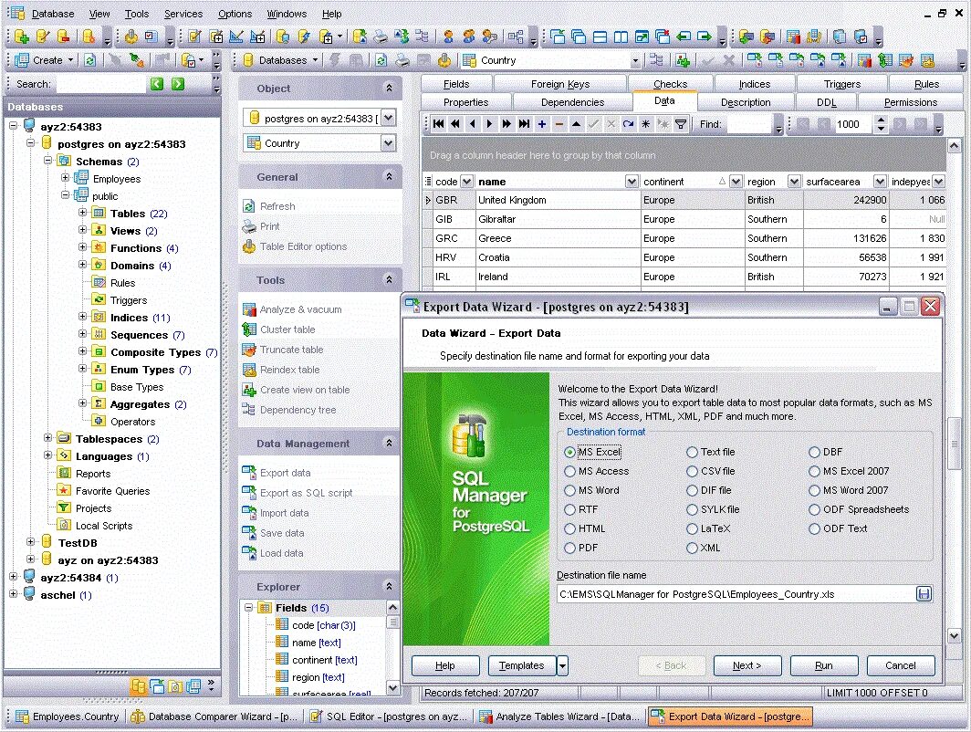The image size is (971, 732).
Task: Click Cancel in Export Data Wizard
Action: point(901,665)
